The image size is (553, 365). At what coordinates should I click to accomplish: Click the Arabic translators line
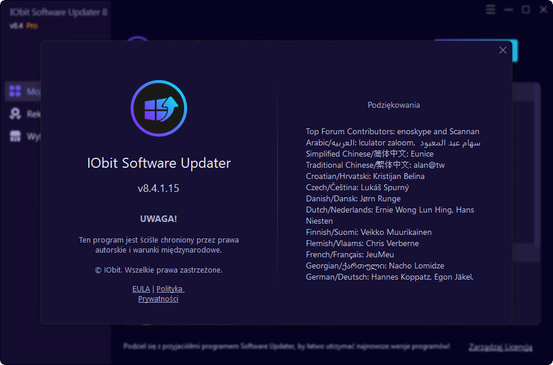click(x=393, y=142)
